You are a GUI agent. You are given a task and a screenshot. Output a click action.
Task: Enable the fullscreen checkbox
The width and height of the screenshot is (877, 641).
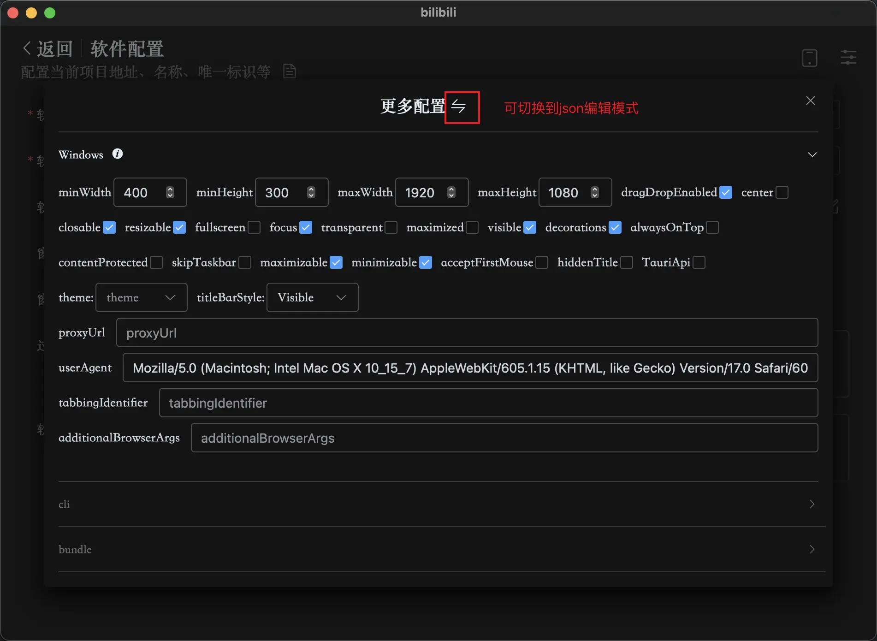(x=254, y=228)
